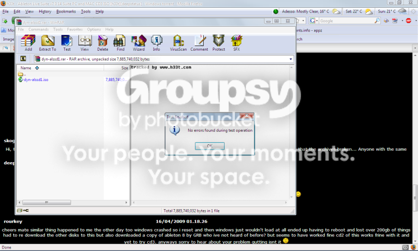Open the View tool in WinRAR
This screenshot has width=418, height=251.
click(85, 43)
